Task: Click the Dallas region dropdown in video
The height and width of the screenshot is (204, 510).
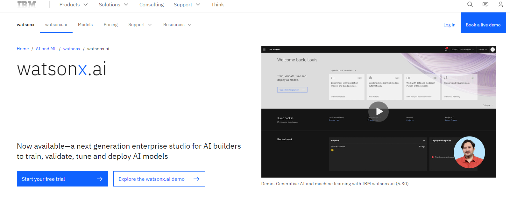Action: 483,50
